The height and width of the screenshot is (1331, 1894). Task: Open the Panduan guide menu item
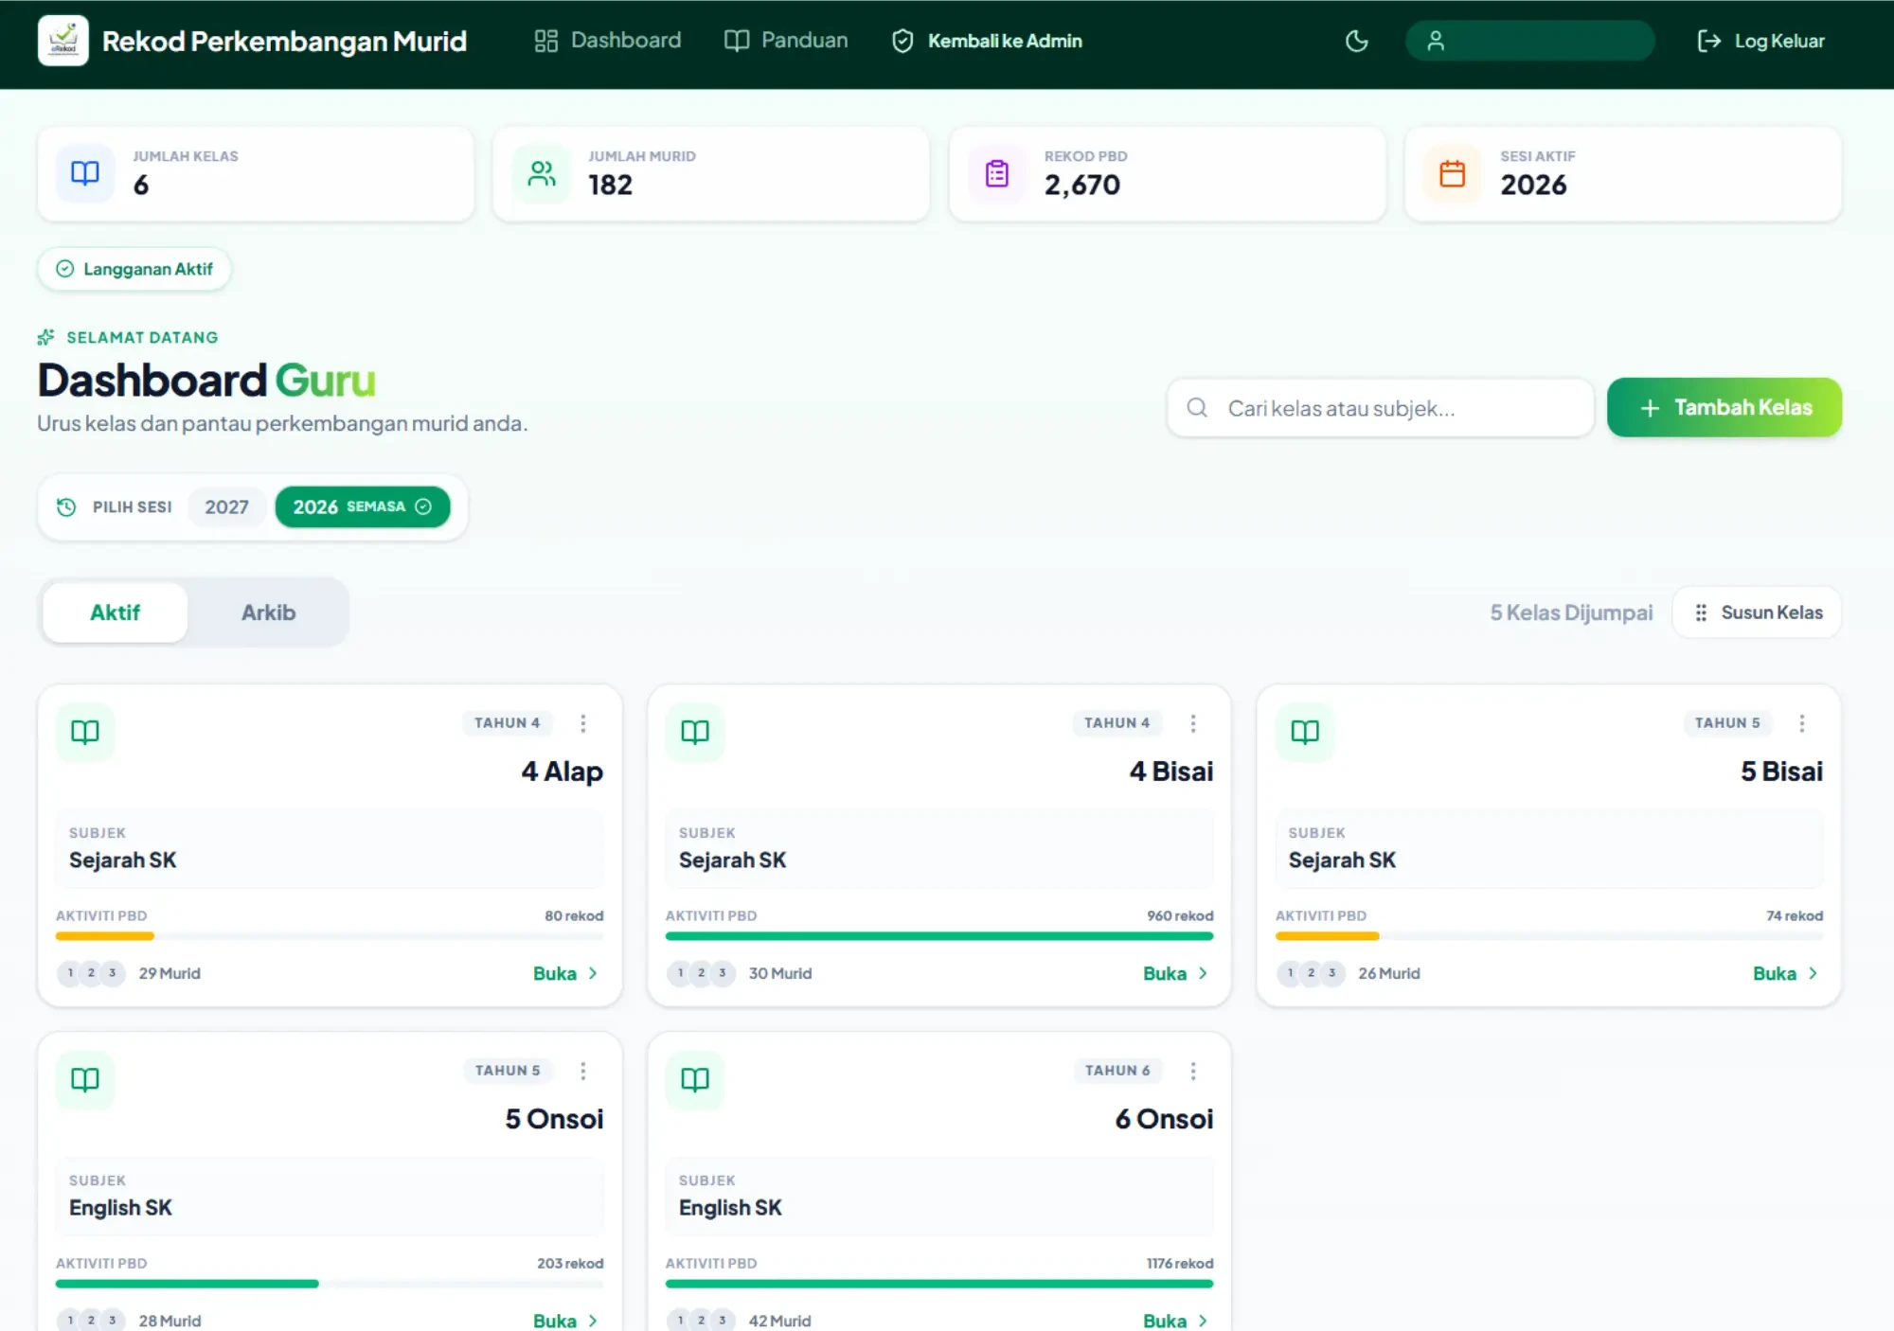[786, 41]
